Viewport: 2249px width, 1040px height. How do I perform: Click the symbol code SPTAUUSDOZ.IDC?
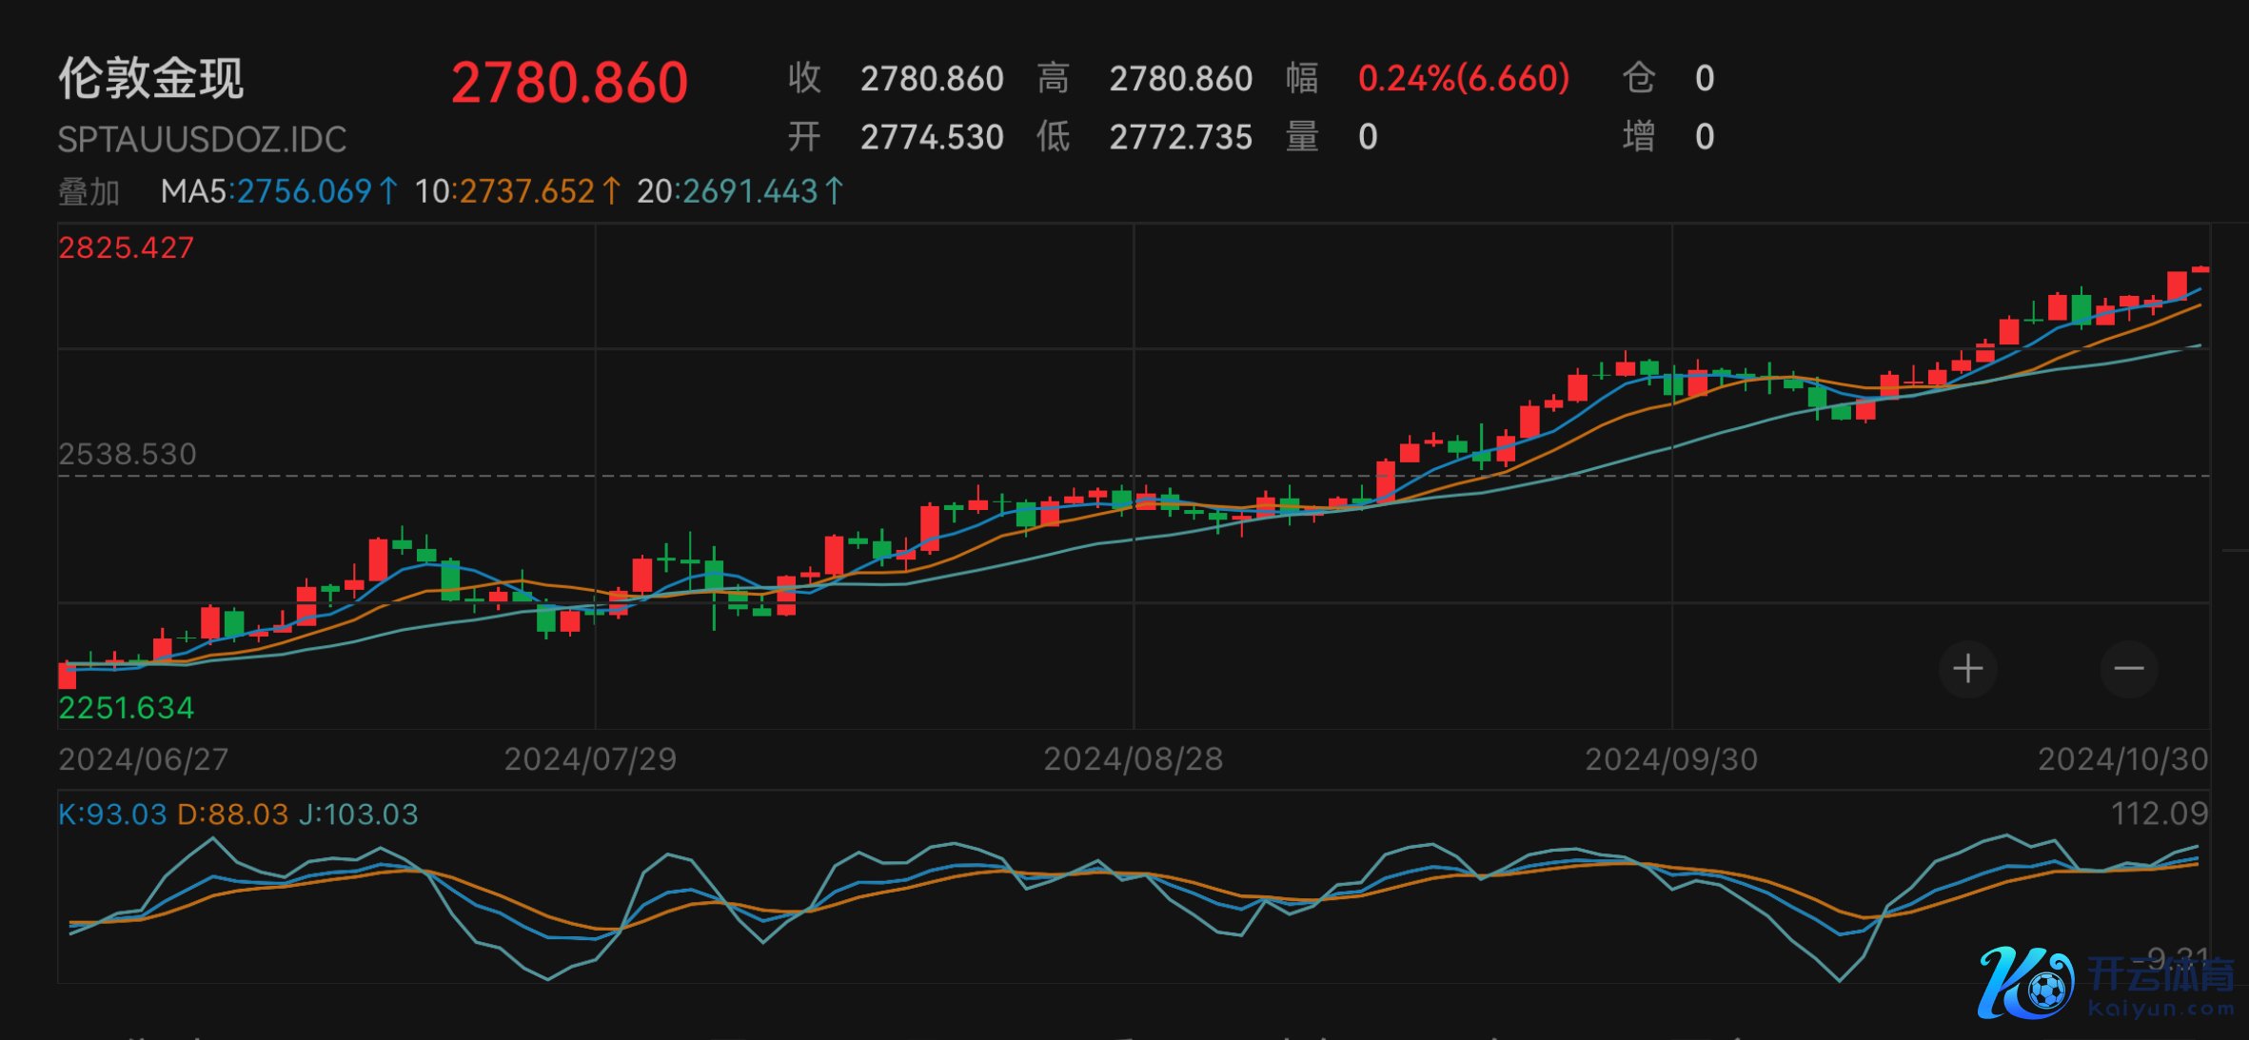click(x=202, y=140)
